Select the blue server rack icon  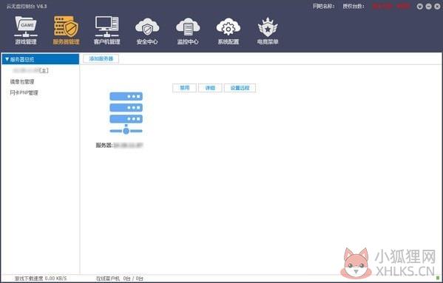tap(126, 113)
